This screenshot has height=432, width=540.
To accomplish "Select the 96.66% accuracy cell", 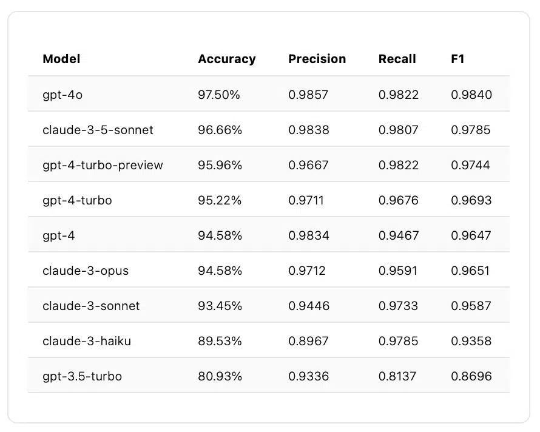I will tap(220, 130).
